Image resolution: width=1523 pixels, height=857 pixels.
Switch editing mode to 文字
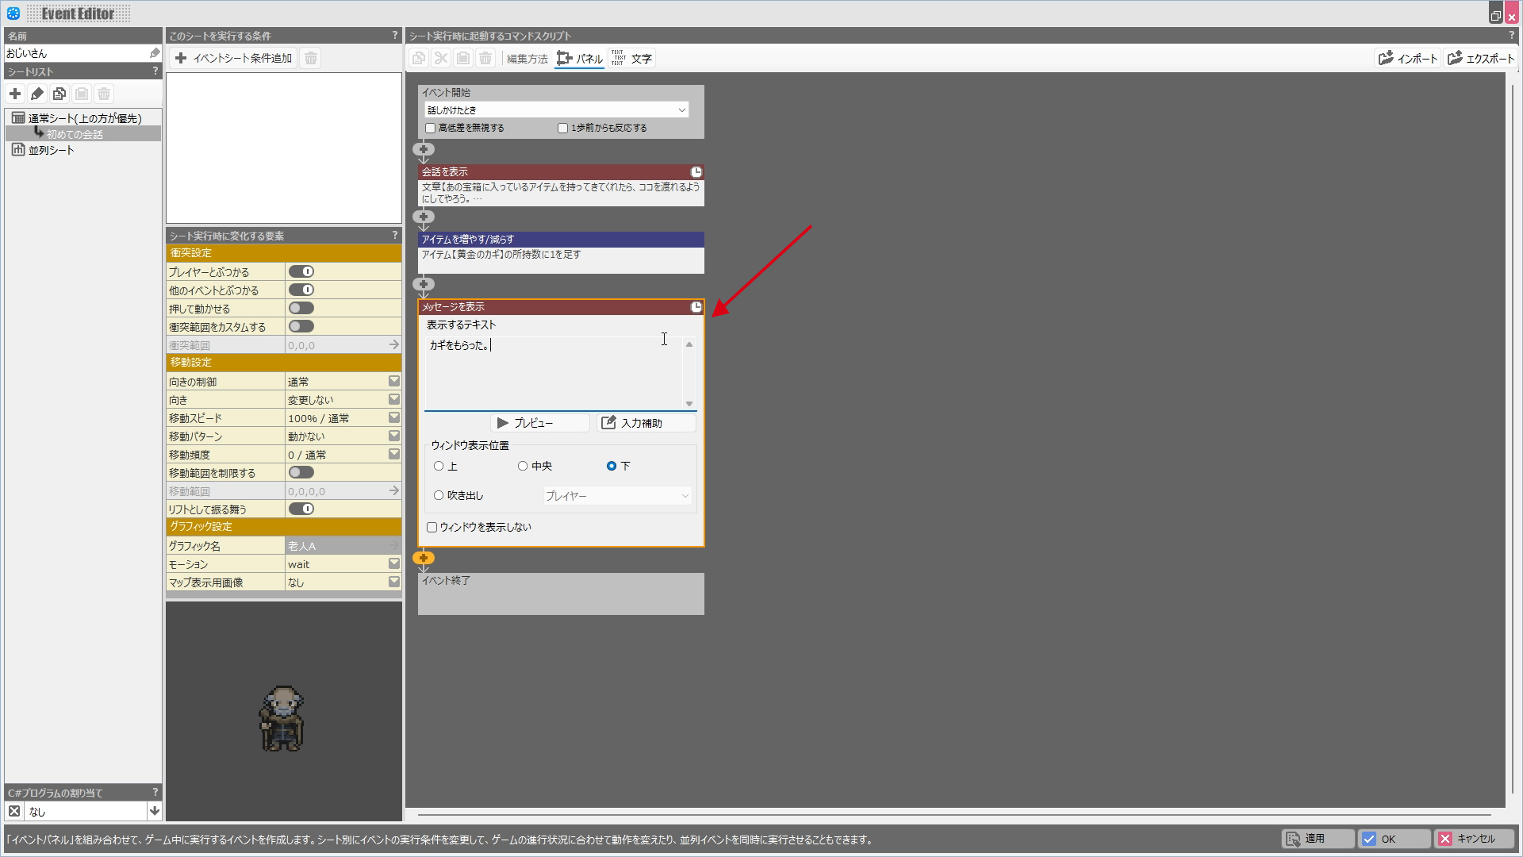coord(632,58)
